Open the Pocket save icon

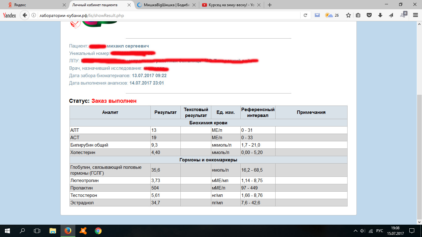coord(369,15)
